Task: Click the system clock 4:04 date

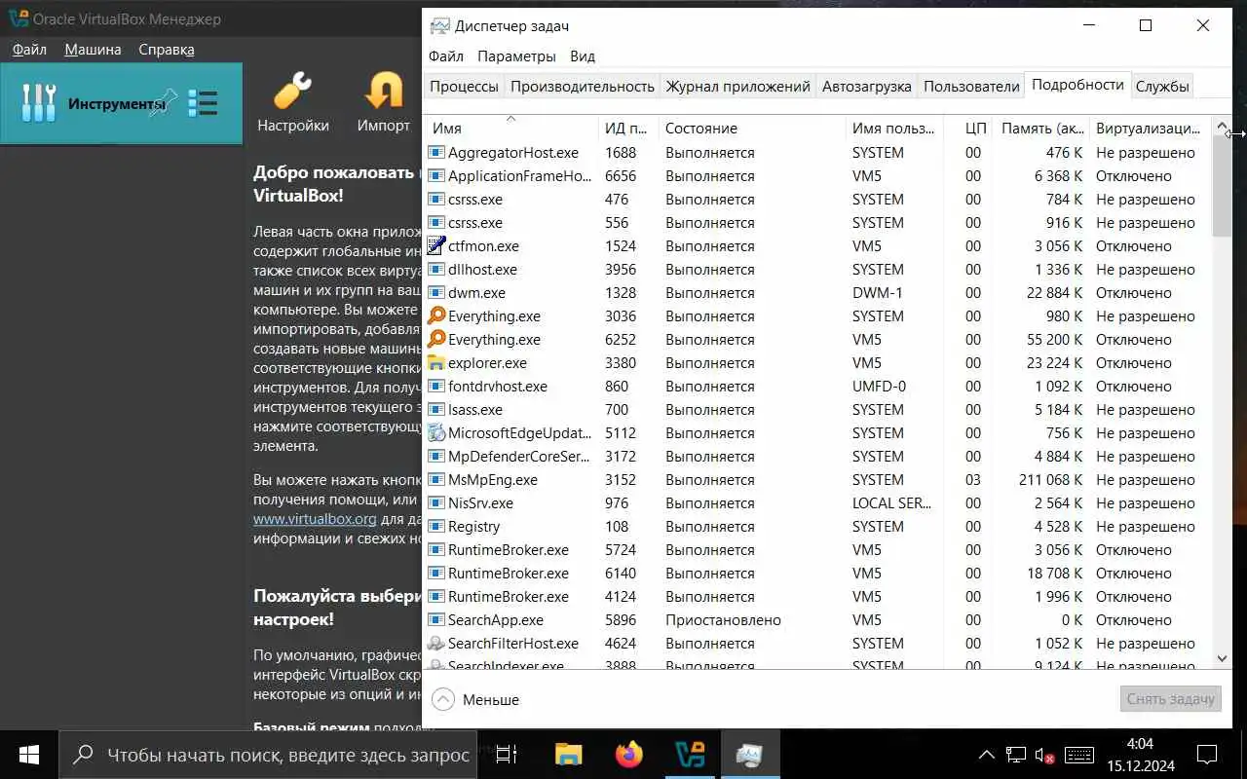Action: coord(1140,755)
